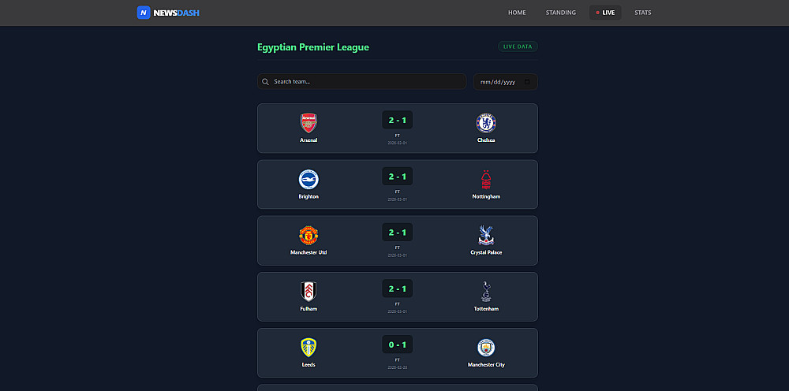
Task: Click the search magnifier icon
Action: click(266, 81)
